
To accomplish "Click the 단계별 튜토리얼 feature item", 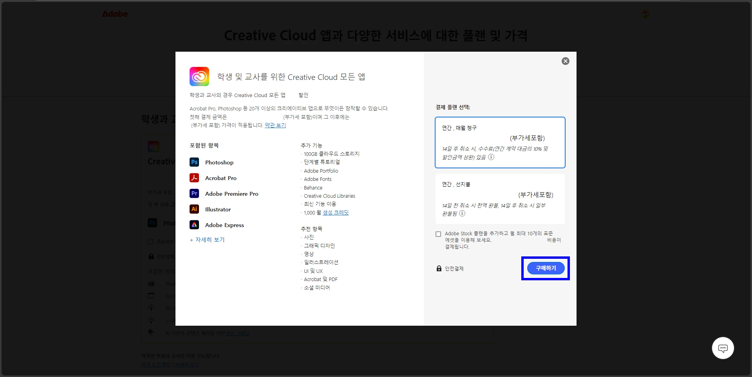I will pyautogui.click(x=322, y=162).
